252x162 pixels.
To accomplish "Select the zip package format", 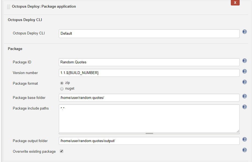I will [x=62, y=83].
